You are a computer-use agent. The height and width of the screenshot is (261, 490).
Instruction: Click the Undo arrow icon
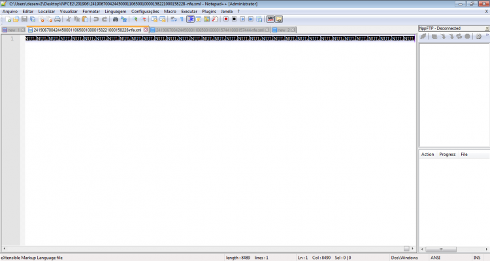click(96, 20)
